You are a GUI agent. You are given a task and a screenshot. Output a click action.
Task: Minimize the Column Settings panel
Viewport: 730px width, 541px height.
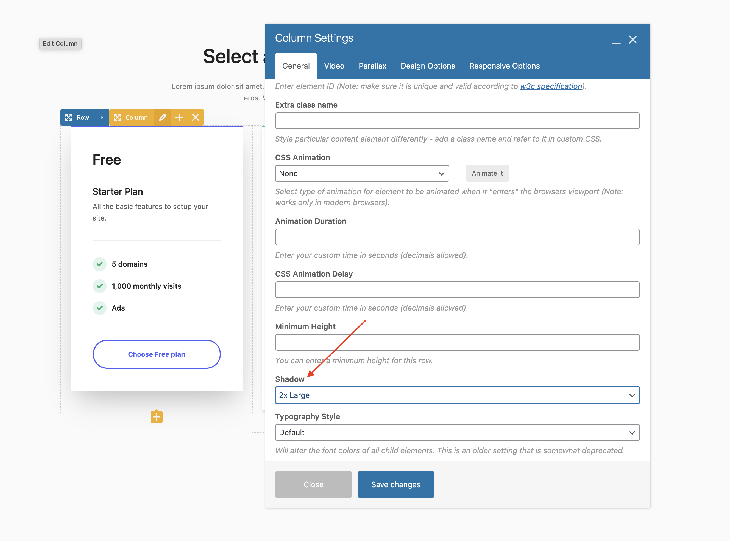(x=616, y=43)
